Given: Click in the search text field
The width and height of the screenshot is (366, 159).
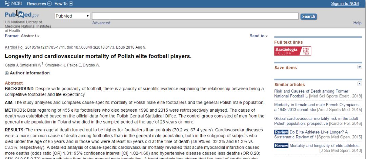Looking at the screenshot, I should point(195,16).
